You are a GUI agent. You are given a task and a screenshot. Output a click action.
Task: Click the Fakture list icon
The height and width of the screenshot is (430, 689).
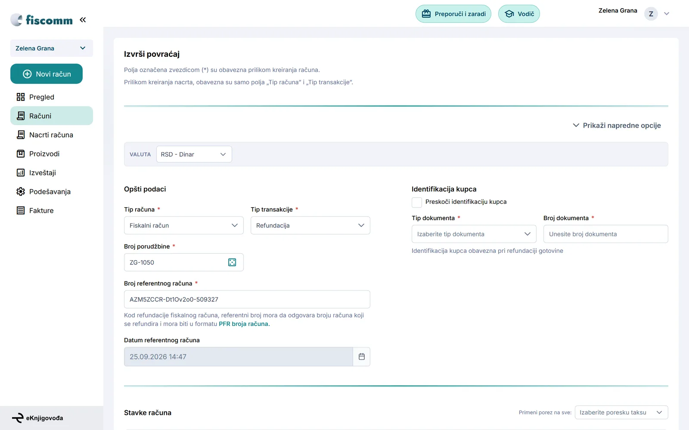21,211
